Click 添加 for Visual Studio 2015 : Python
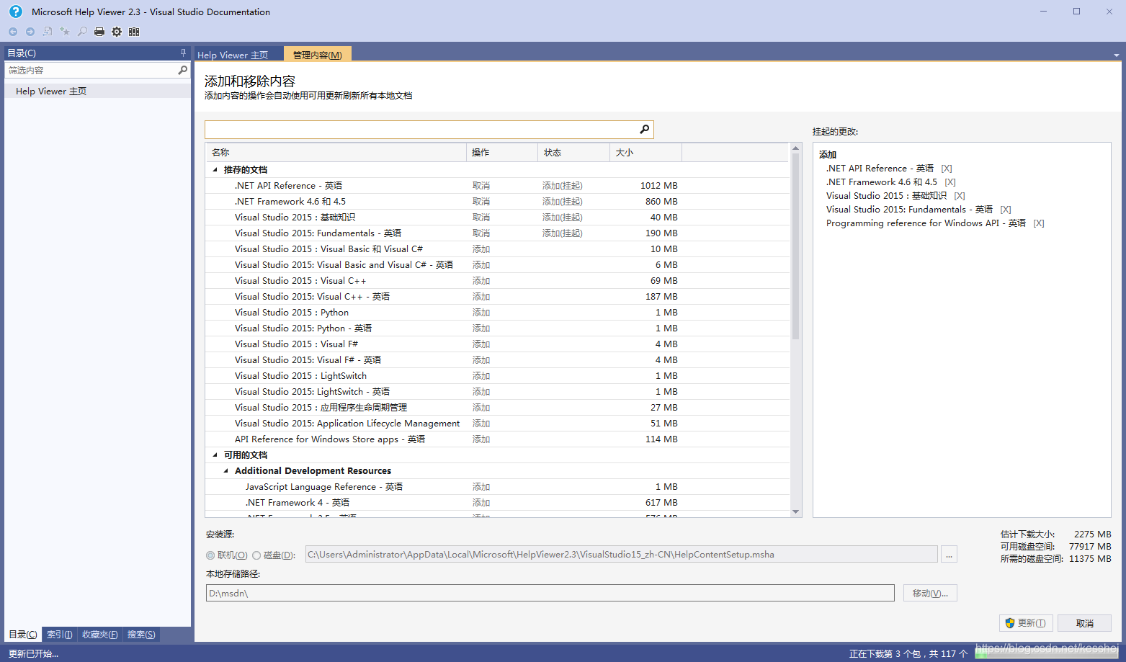The image size is (1126, 662). coord(481,313)
